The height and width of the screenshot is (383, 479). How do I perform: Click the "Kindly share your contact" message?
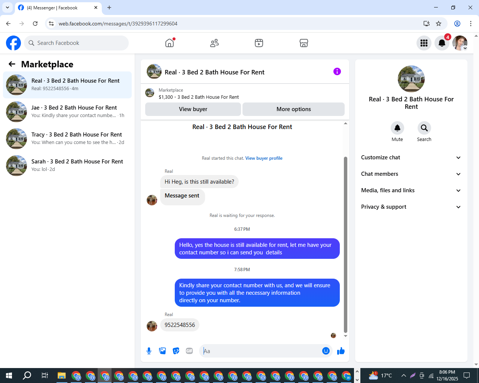tap(257, 293)
